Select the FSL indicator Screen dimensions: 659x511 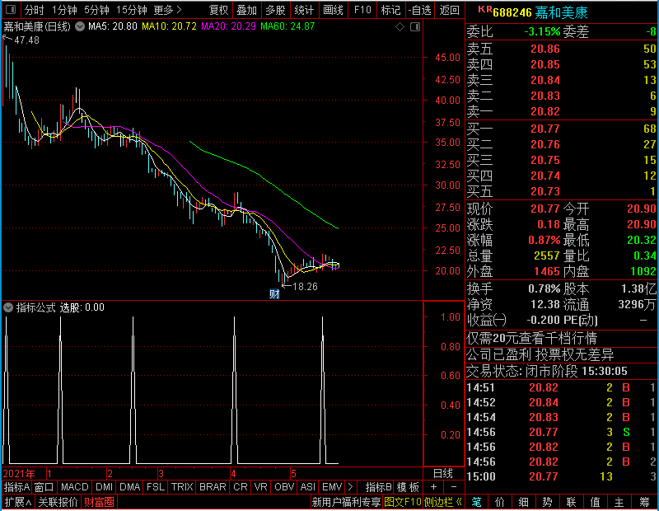(156, 487)
